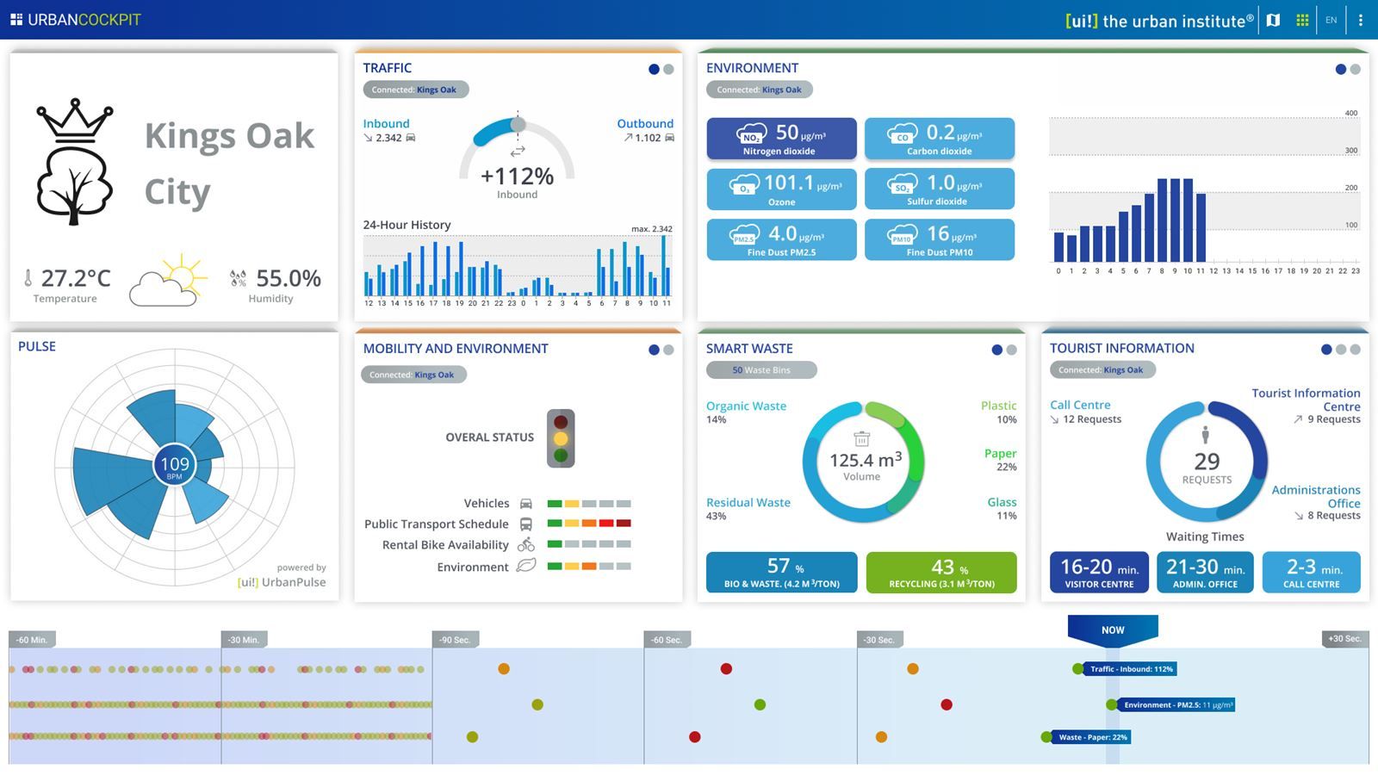Click the traffic light status icon
This screenshot has width=1378, height=775.
pos(561,438)
